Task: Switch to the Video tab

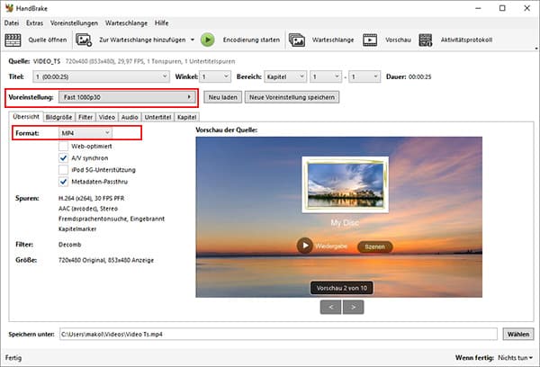Action: point(107,117)
